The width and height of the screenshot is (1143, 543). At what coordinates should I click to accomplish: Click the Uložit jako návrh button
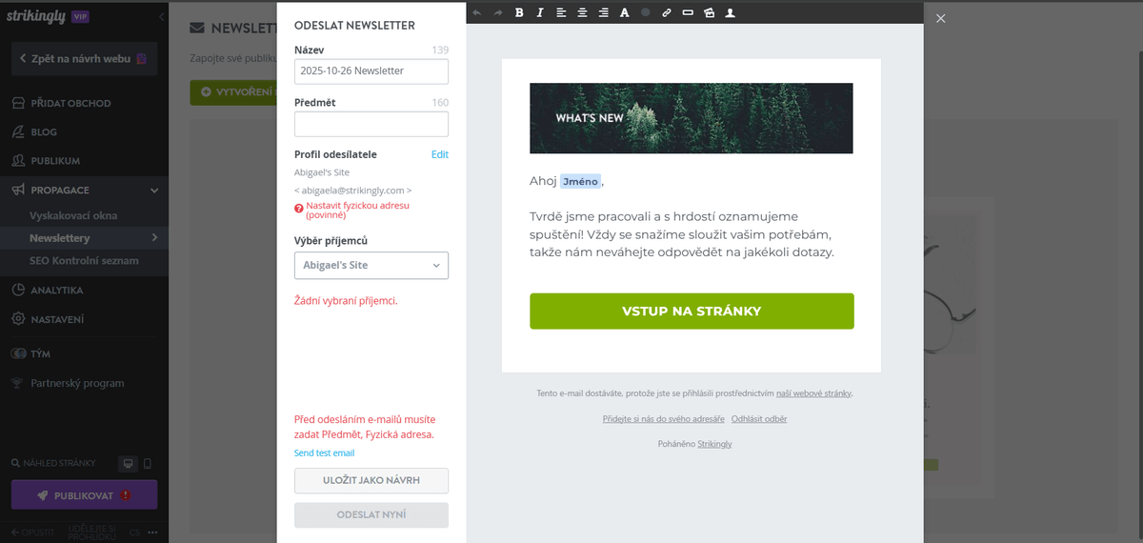[x=371, y=480]
